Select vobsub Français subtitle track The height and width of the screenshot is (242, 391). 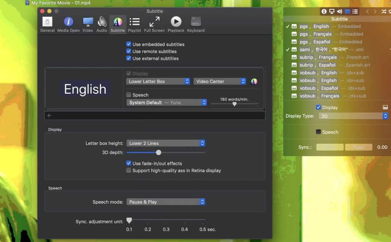pyautogui.click(x=330, y=96)
